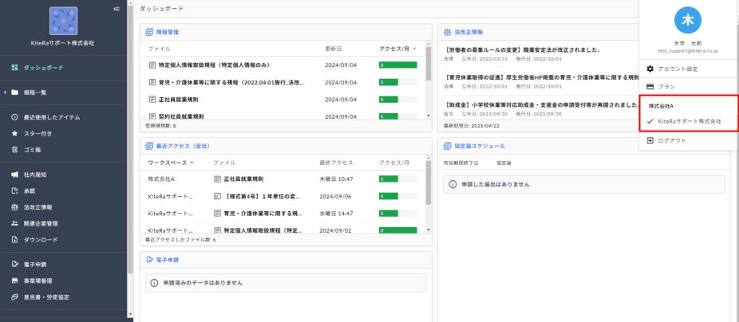Click the 協定届スケジュール header icon
The width and height of the screenshot is (739, 322).
(x=447, y=146)
